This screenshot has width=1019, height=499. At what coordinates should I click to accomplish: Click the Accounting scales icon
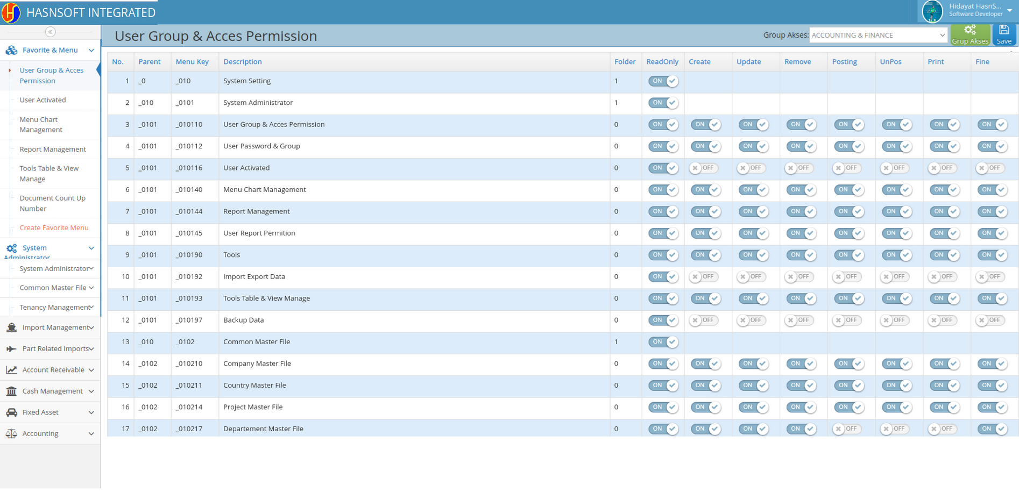point(11,434)
